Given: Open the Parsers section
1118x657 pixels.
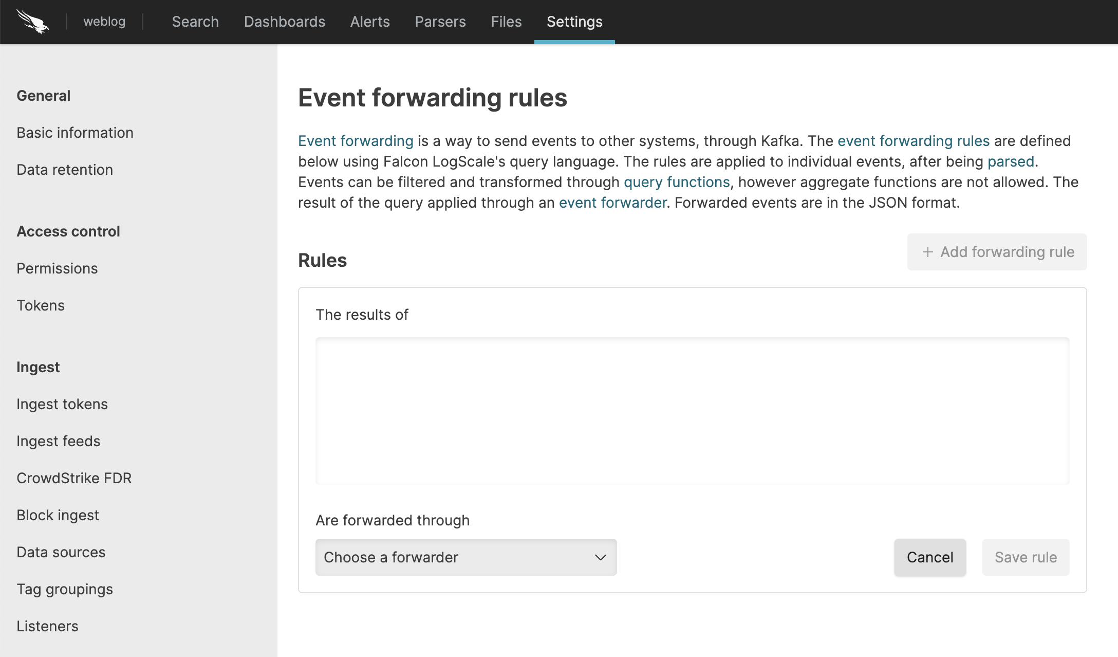Looking at the screenshot, I should pos(440,22).
